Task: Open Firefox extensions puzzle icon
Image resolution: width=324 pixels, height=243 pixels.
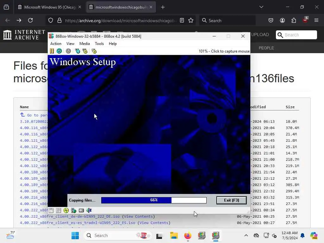Action: 294,20
